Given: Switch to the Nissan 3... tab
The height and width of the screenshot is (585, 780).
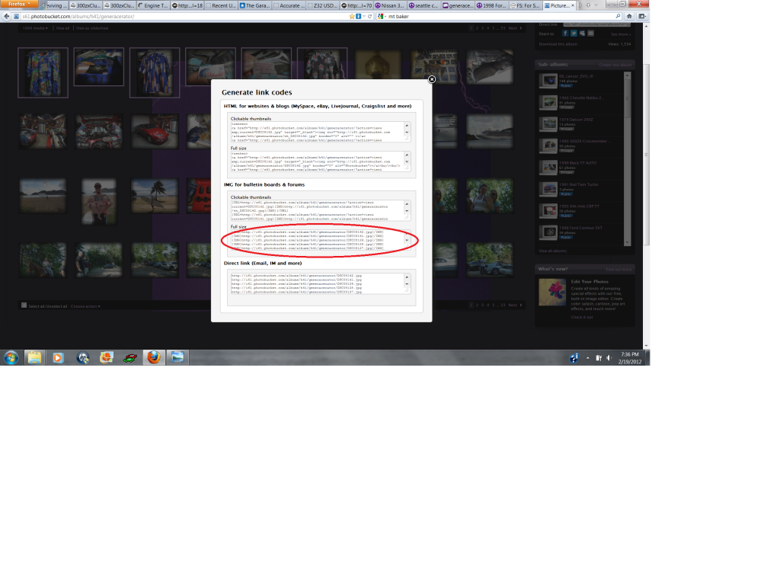Looking at the screenshot, I should tap(389, 5).
